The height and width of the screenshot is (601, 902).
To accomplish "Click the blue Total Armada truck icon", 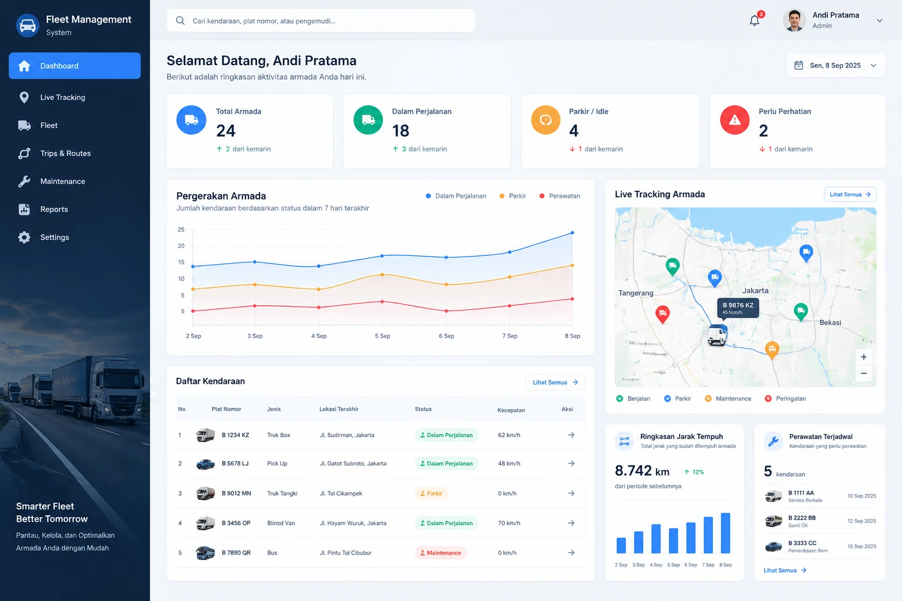I will pos(191,120).
